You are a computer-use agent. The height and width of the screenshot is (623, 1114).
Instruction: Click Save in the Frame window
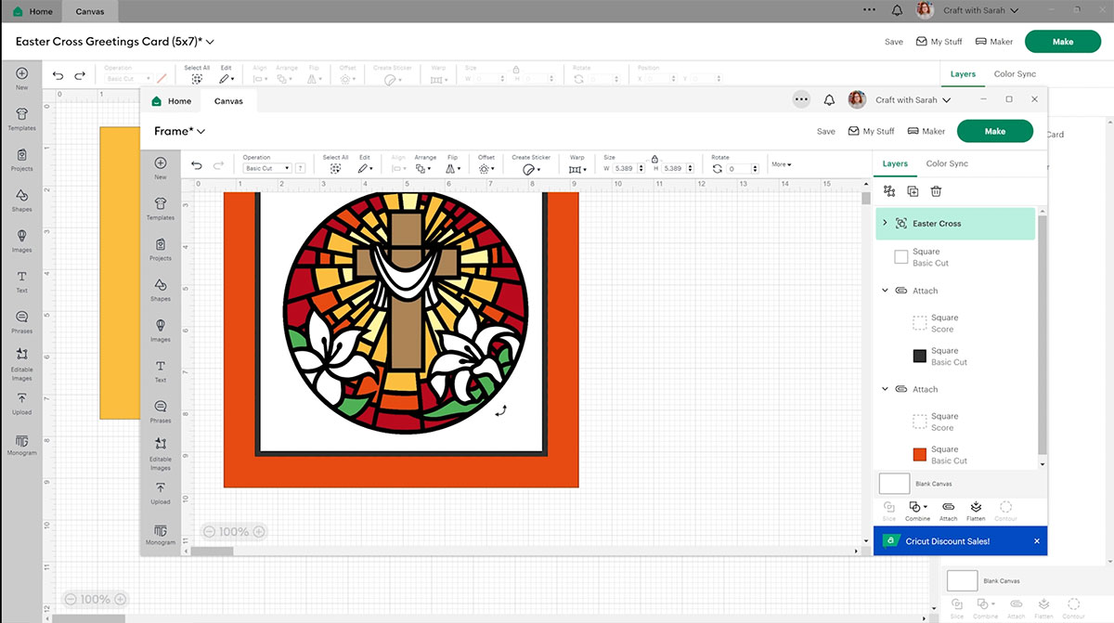pyautogui.click(x=826, y=131)
